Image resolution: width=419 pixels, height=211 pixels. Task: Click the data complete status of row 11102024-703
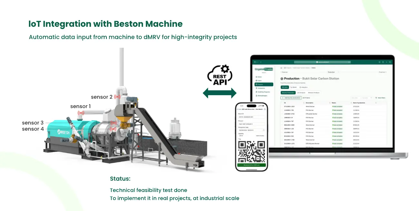coord(337,110)
